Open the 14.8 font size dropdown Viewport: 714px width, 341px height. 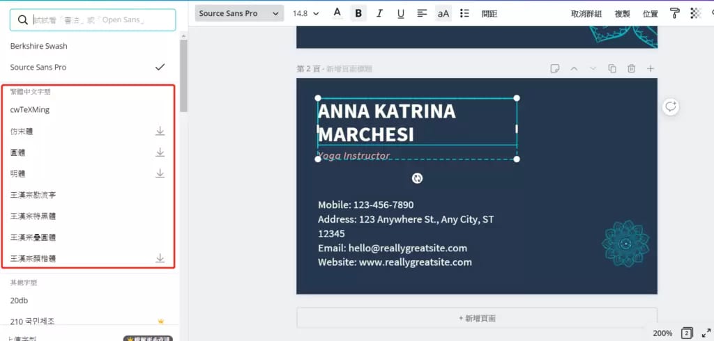click(x=305, y=14)
